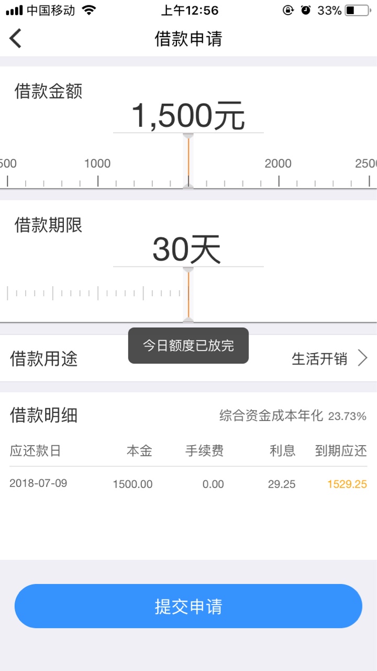
Task: Tap the Wi-Fi status icon
Action: [90, 10]
